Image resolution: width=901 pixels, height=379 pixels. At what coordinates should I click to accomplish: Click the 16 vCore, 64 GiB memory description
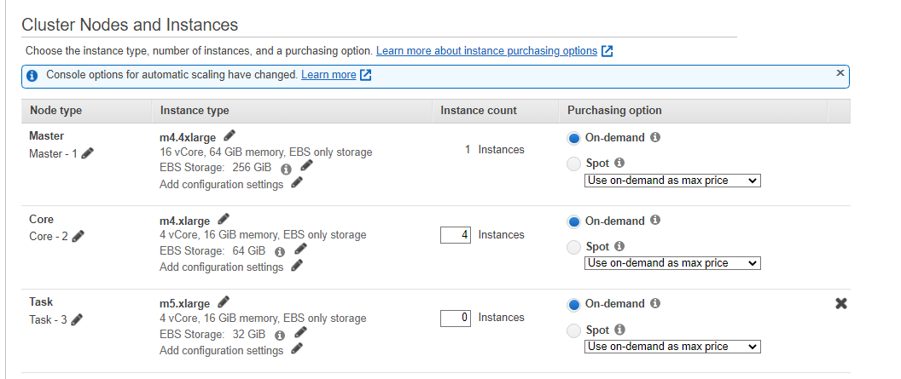[266, 152]
